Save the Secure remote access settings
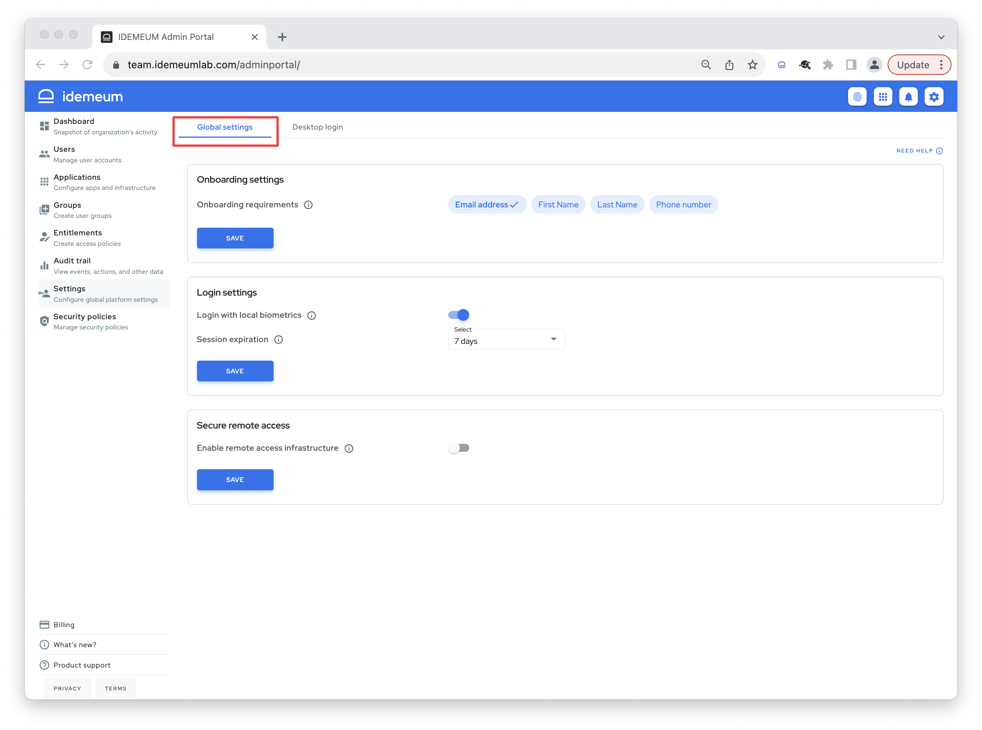 pyautogui.click(x=235, y=480)
